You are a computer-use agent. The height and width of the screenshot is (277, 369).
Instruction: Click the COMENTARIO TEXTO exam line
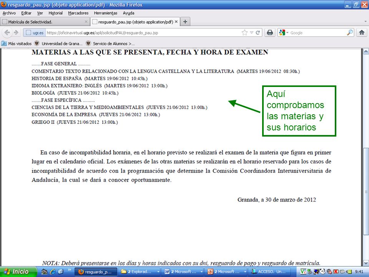(x=166, y=71)
